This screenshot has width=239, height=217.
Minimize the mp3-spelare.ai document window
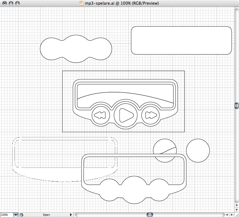click(11, 3)
